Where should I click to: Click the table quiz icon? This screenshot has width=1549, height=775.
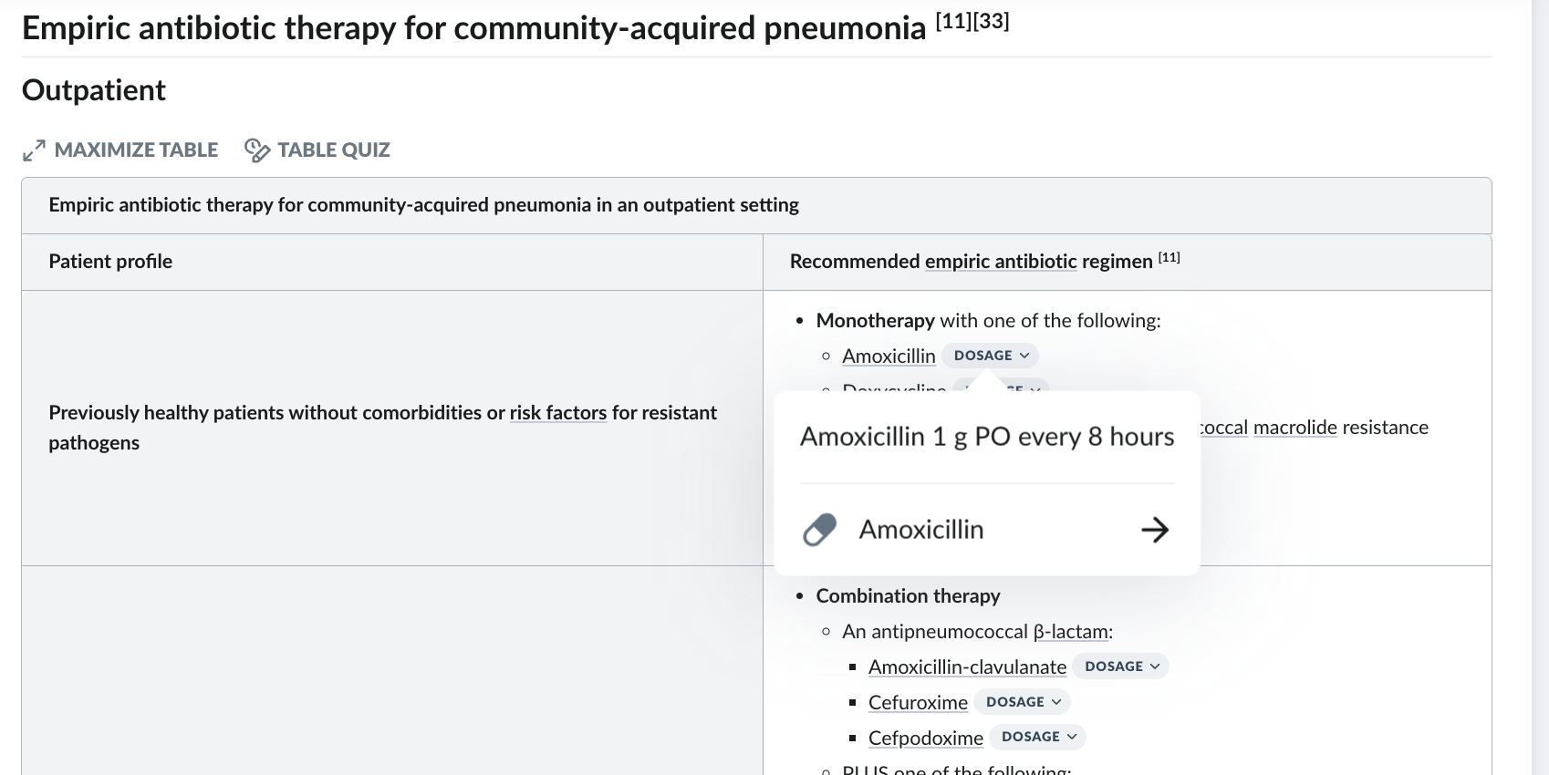pos(257,150)
